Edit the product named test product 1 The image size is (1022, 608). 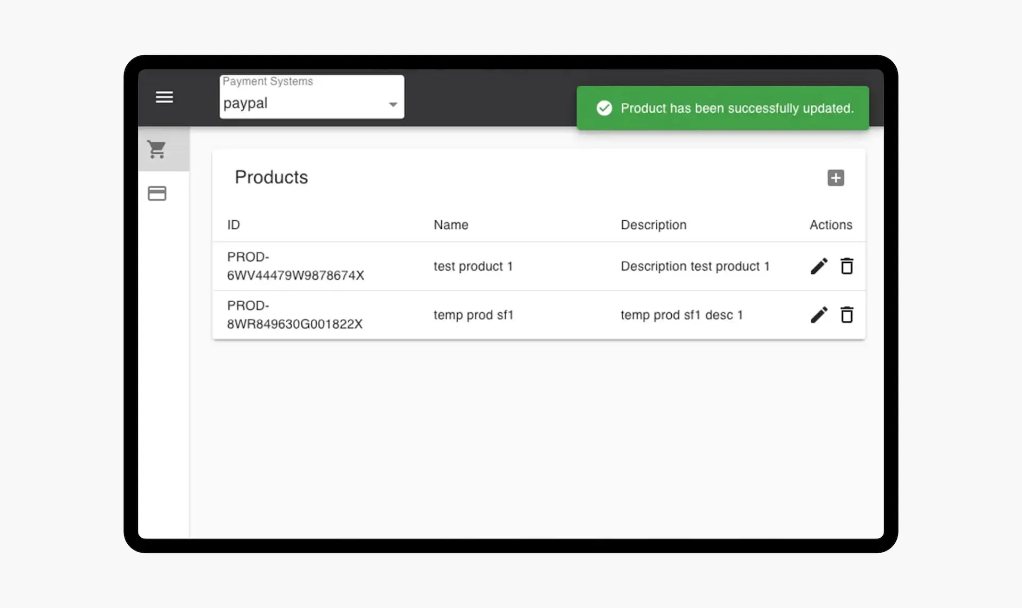click(818, 266)
